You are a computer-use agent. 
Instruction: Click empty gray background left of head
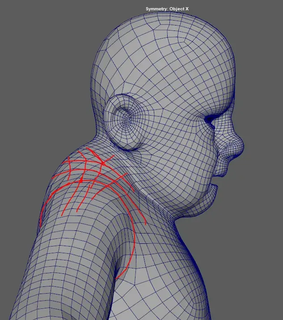[40, 90]
